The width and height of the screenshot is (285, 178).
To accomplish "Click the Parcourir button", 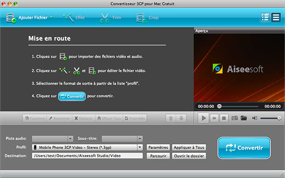I will (x=158, y=156).
